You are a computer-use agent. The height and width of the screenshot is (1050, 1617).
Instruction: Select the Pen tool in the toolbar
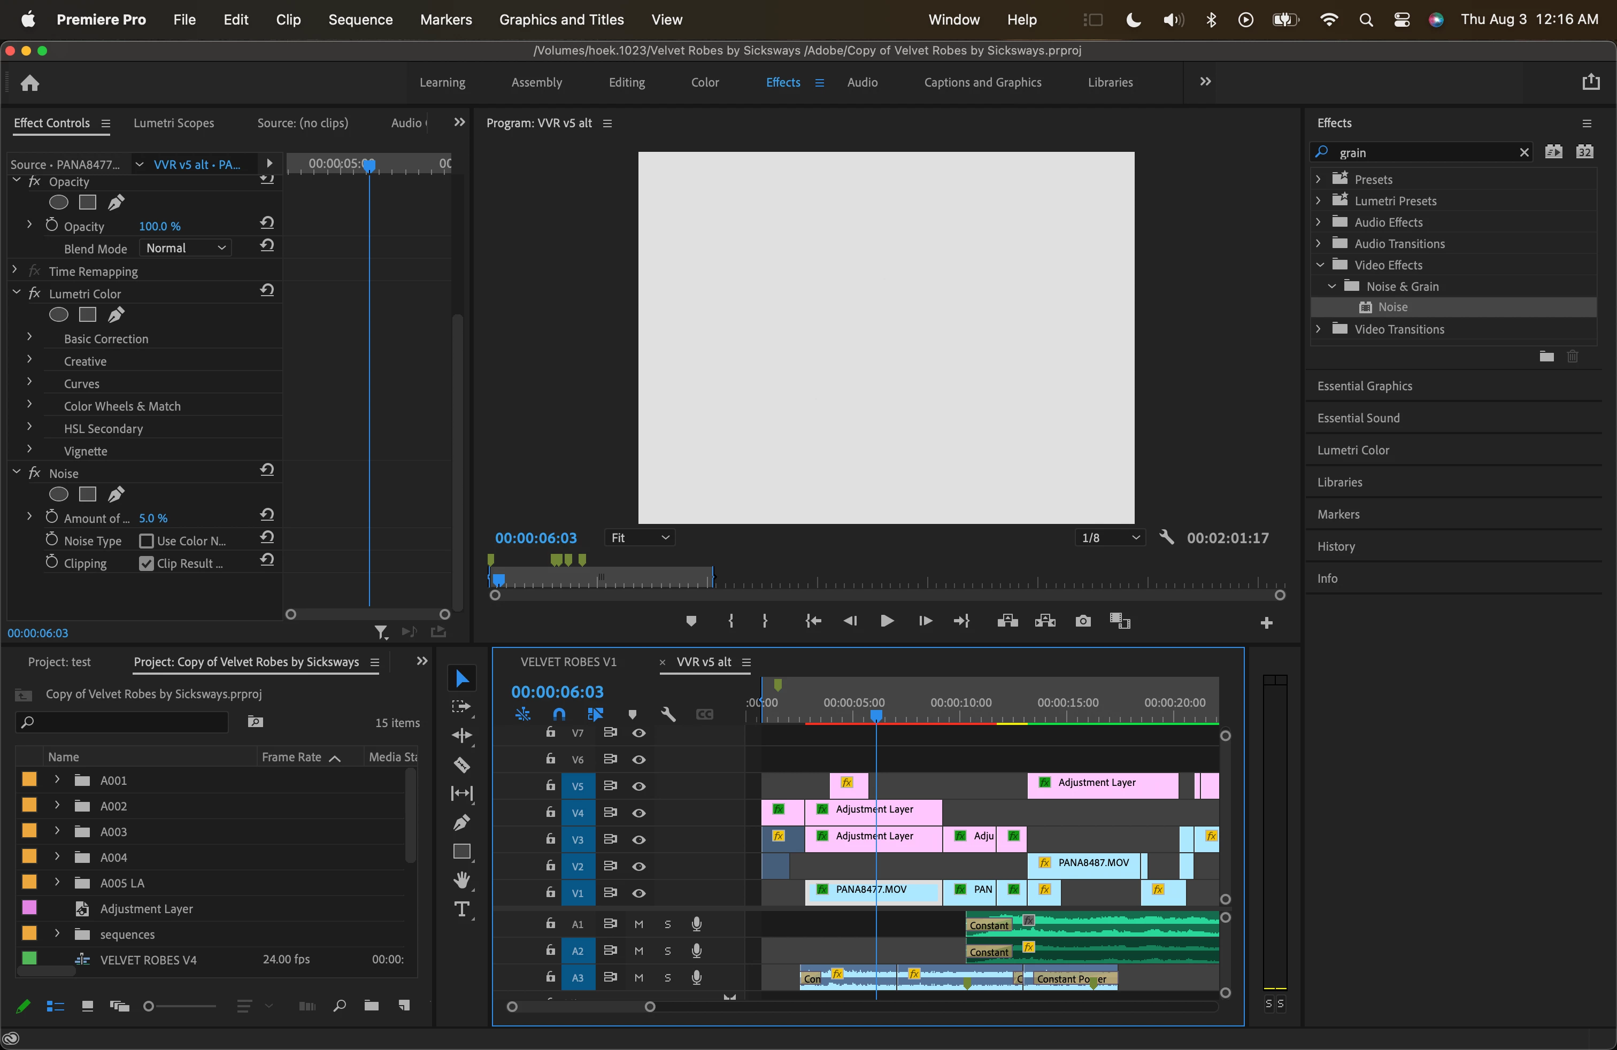tap(462, 822)
